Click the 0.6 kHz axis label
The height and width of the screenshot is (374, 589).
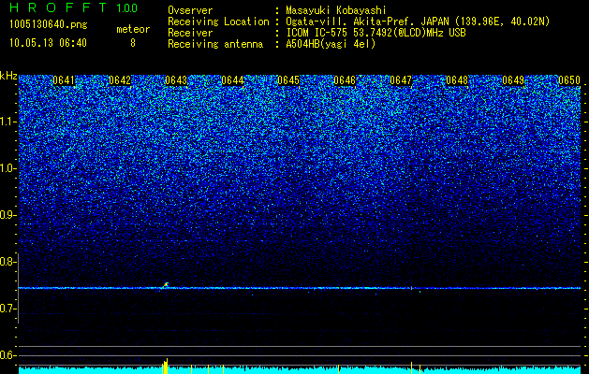7,355
